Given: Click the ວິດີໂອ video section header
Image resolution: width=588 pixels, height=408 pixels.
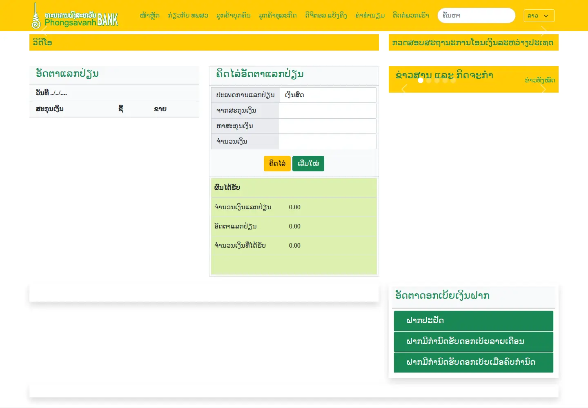Looking at the screenshot, I should pyautogui.click(x=204, y=42).
